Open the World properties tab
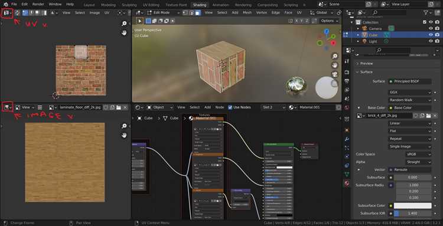The width and height of the screenshot is (443, 226). pos(347,107)
